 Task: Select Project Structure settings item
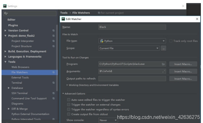pos(22,46)
